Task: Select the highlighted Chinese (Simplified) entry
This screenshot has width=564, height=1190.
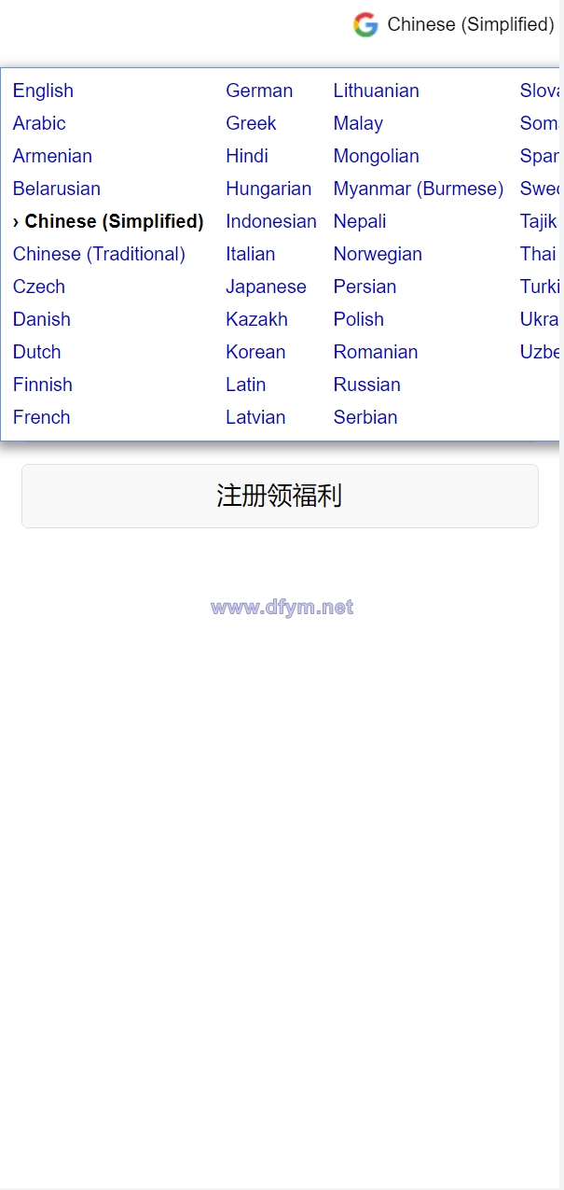Action: (x=108, y=221)
